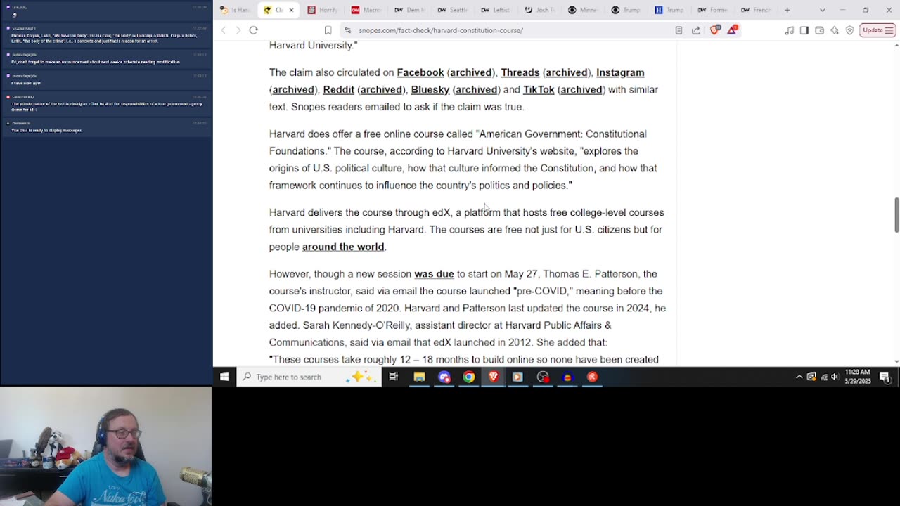Follow the 'was due' link
The height and width of the screenshot is (506, 900).
(434, 274)
